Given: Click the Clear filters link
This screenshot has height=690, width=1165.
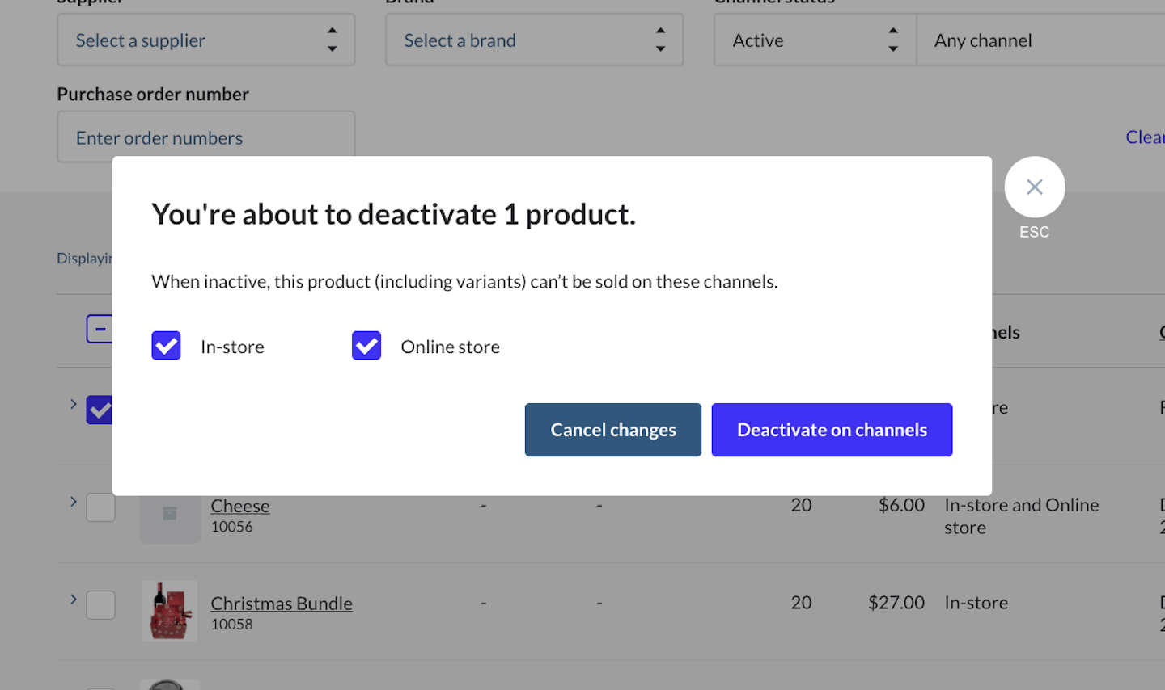Looking at the screenshot, I should click(1144, 137).
